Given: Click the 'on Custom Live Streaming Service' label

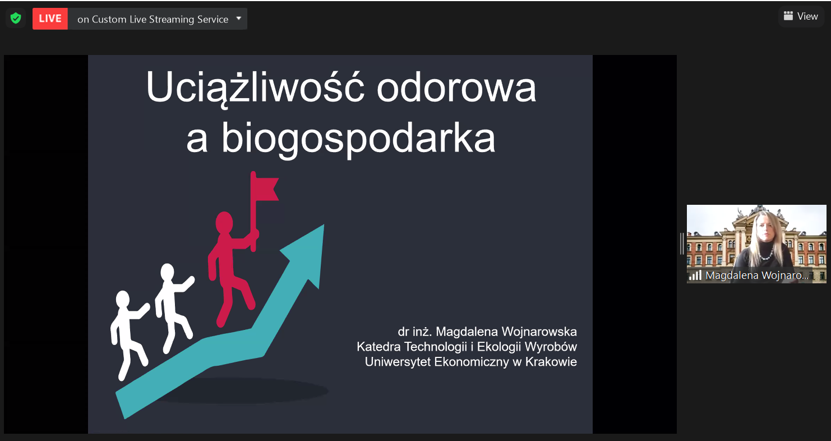Looking at the screenshot, I should pos(153,19).
